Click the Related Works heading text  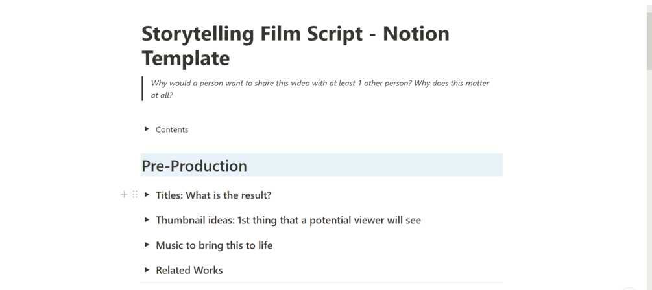pyautogui.click(x=189, y=271)
